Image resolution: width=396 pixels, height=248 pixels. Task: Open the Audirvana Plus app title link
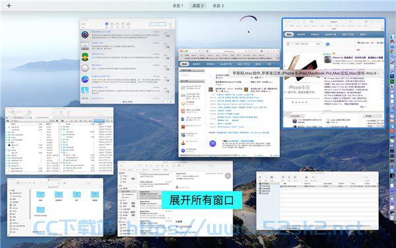tap(101, 76)
